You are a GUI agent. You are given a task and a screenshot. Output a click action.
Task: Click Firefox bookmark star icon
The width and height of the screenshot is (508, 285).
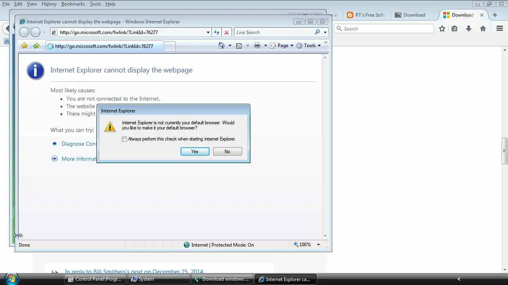click(442, 28)
